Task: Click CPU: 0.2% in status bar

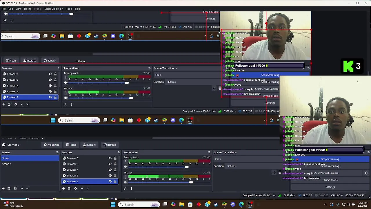Action: tap(337, 195)
